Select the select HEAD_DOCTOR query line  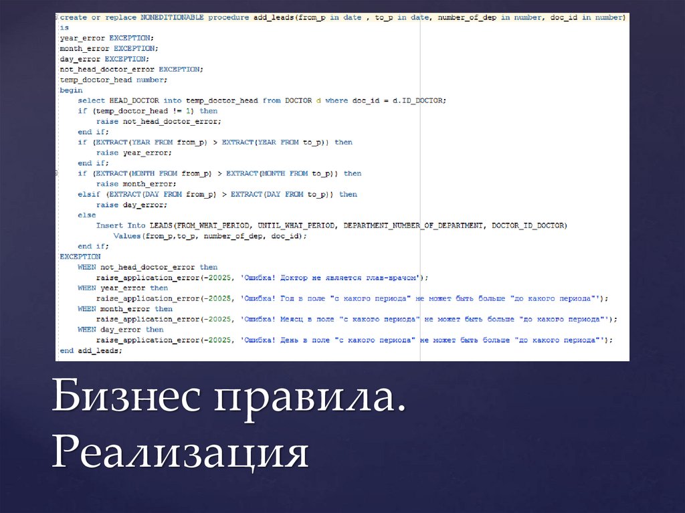261,100
